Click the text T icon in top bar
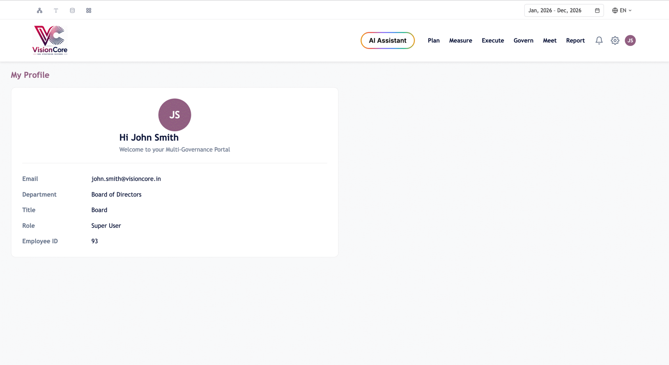The image size is (669, 365). (56, 10)
